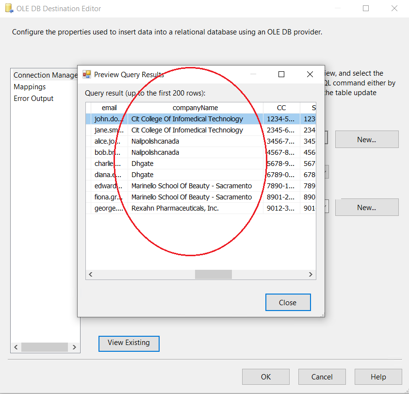Viewport: 409px width, 394px height.
Task: Sort by the companyName column header
Action: pyautogui.click(x=195, y=108)
